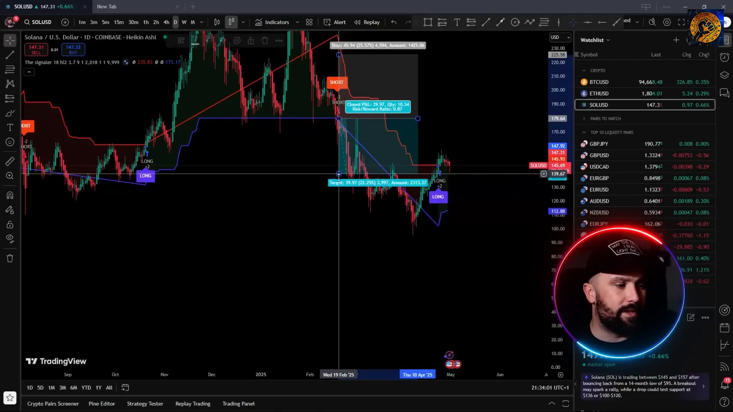Open the chart style candles selector
This screenshot has height=412, width=733.
point(231,22)
